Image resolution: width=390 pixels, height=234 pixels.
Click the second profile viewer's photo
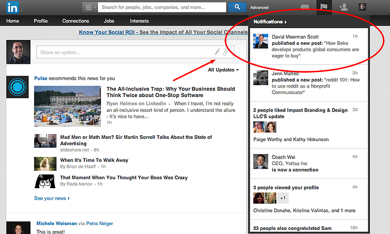[271, 198]
